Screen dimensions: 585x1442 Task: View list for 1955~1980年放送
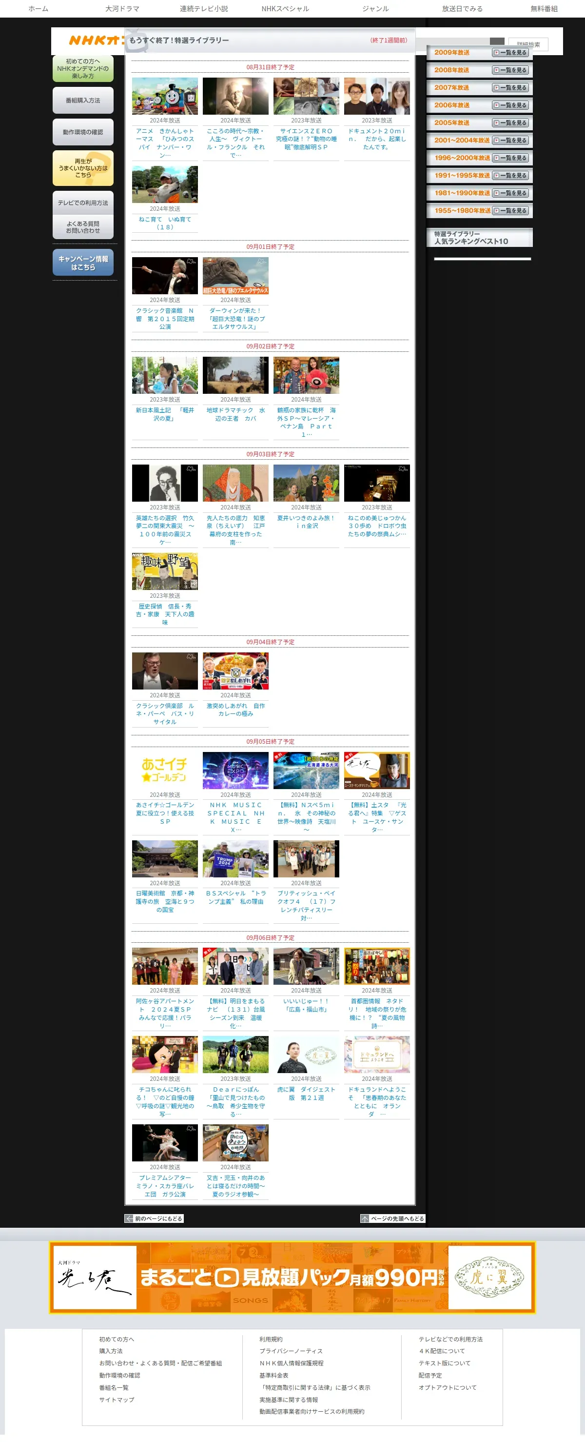[510, 210]
